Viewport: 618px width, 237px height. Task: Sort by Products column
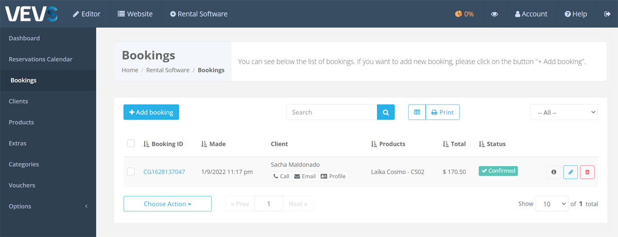(388, 144)
